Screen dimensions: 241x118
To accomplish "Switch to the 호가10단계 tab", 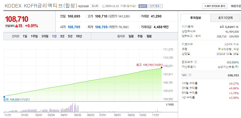I will tap(225, 18).
